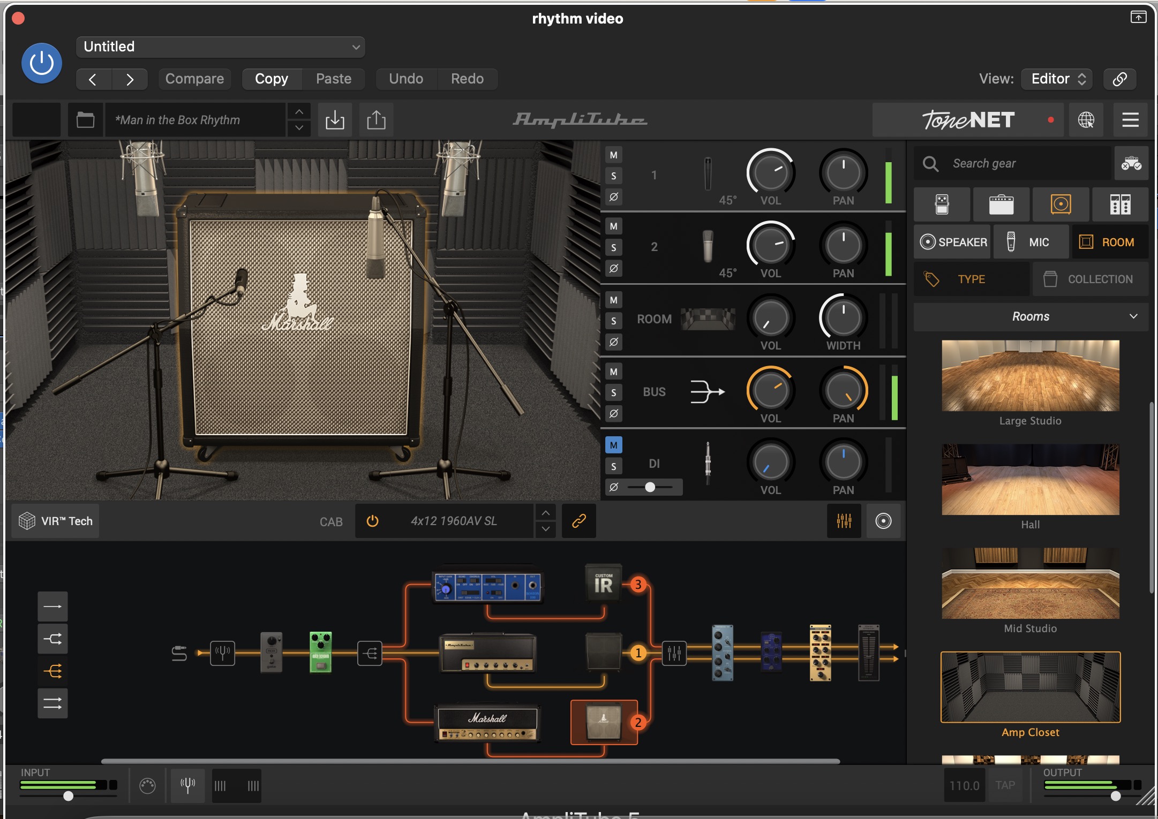Click the Compare button
1158x819 pixels.
coord(194,79)
